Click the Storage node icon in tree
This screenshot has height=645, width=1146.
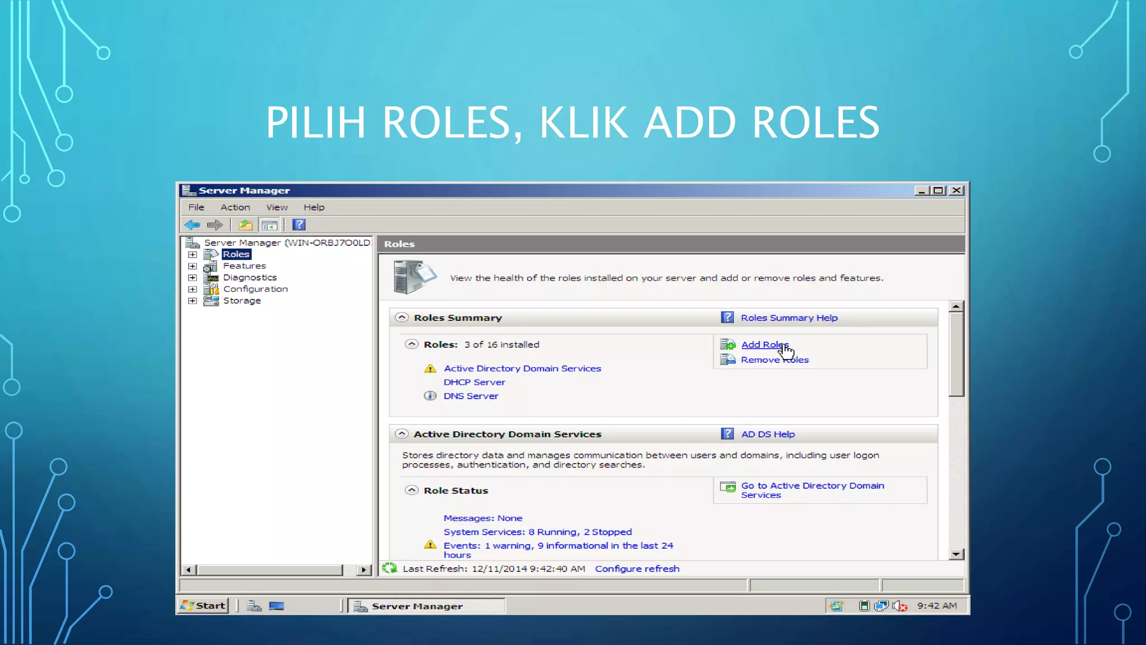[x=211, y=301]
